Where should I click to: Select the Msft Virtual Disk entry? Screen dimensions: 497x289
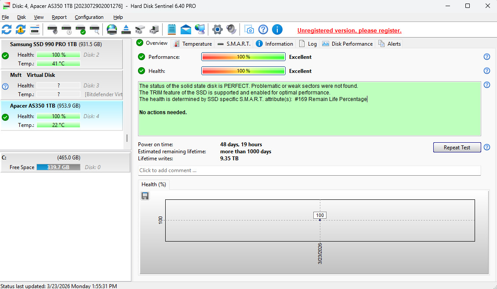62,85
